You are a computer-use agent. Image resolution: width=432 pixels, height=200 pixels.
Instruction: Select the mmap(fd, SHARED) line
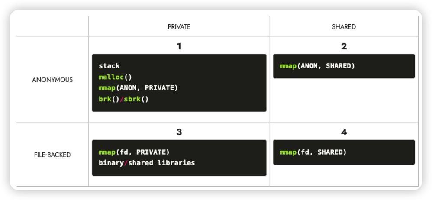pyautogui.click(x=313, y=152)
